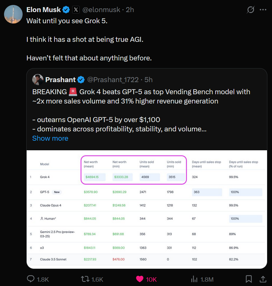Expand quoted post with Show more
272x286 pixels.
click(50, 138)
